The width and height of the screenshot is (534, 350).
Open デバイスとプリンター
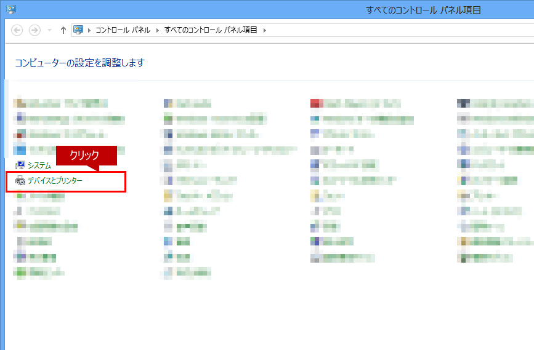[55, 181]
